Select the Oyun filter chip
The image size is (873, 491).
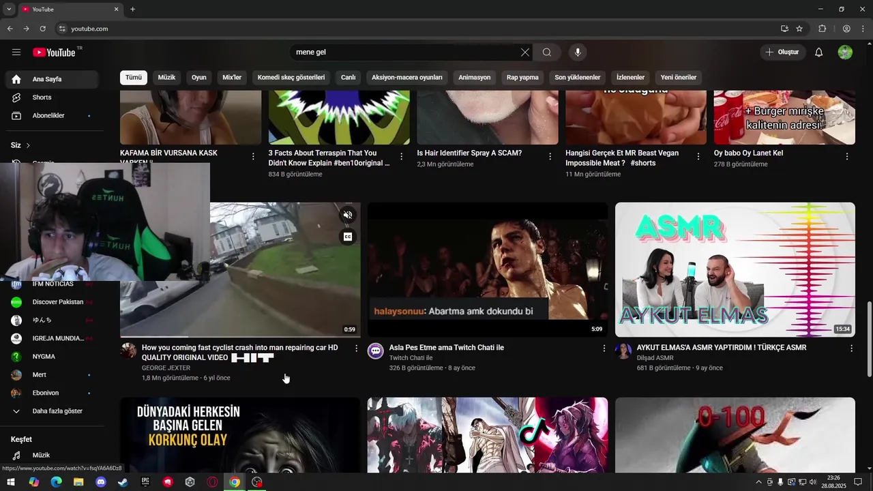click(199, 78)
